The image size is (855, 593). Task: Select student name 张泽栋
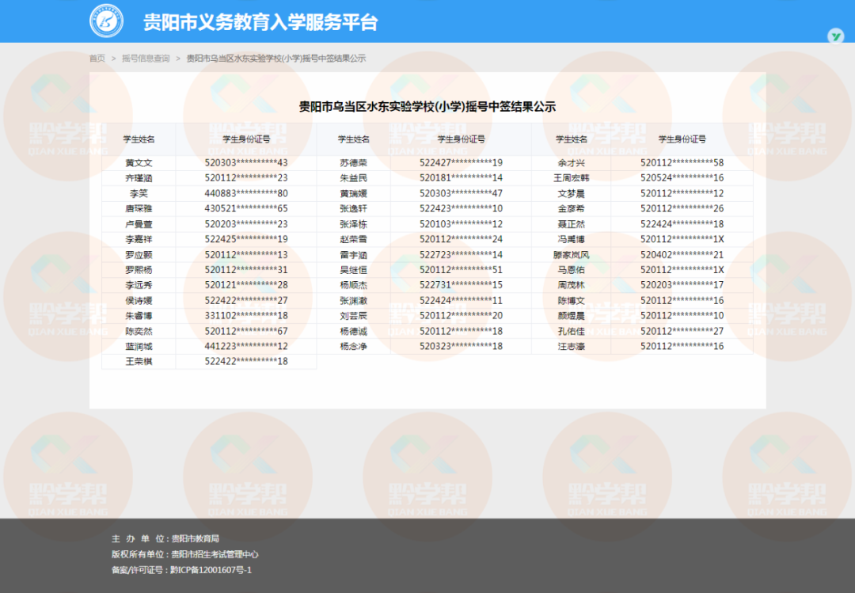click(353, 224)
